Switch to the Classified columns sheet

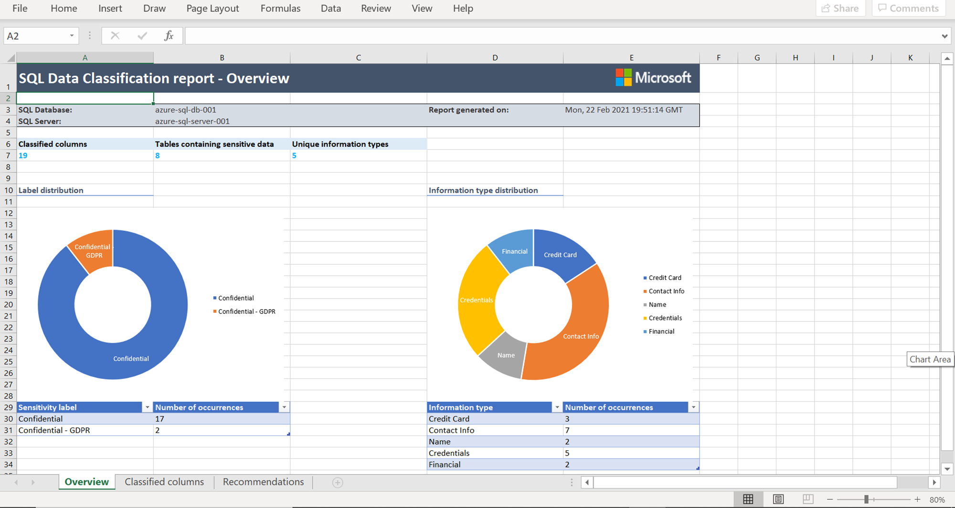[x=164, y=482]
